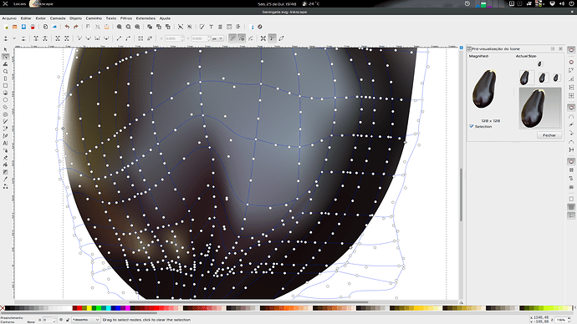Open the Caminho menu
This screenshot has height=324, width=577.
point(94,18)
